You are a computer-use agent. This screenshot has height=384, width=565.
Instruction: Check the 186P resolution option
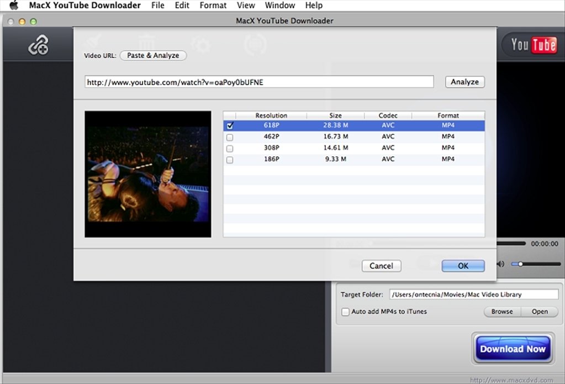230,160
